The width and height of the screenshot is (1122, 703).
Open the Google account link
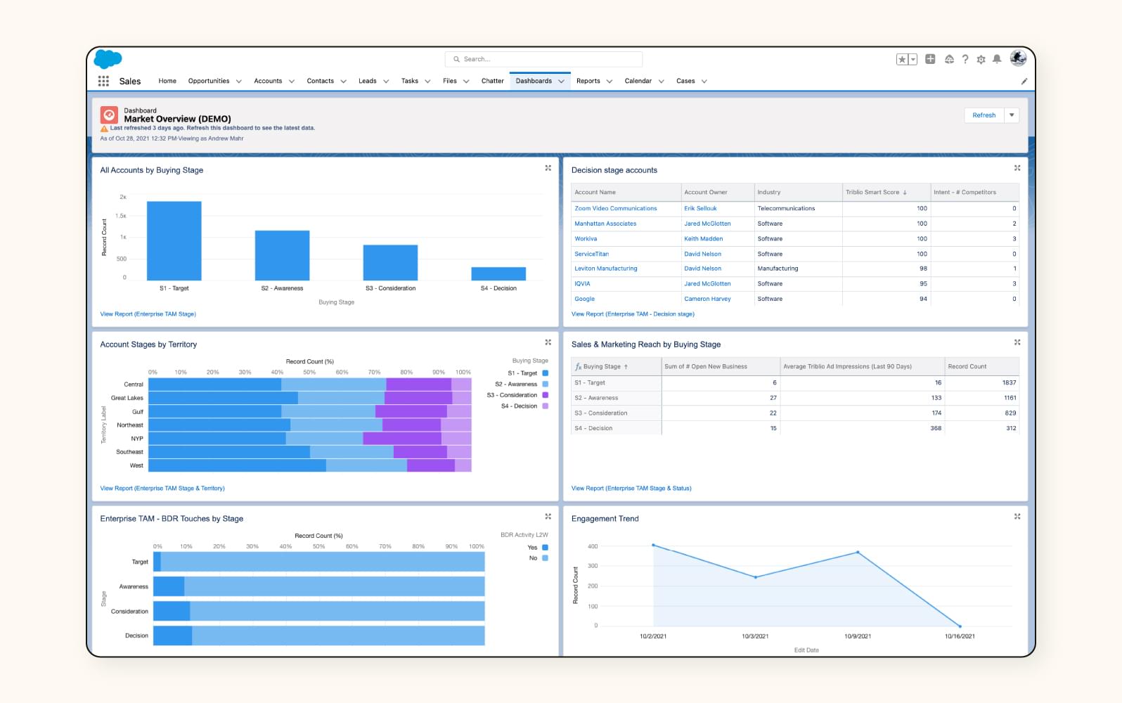[x=584, y=299]
